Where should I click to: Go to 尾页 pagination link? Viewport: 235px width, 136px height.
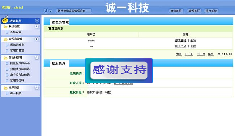(211, 54)
